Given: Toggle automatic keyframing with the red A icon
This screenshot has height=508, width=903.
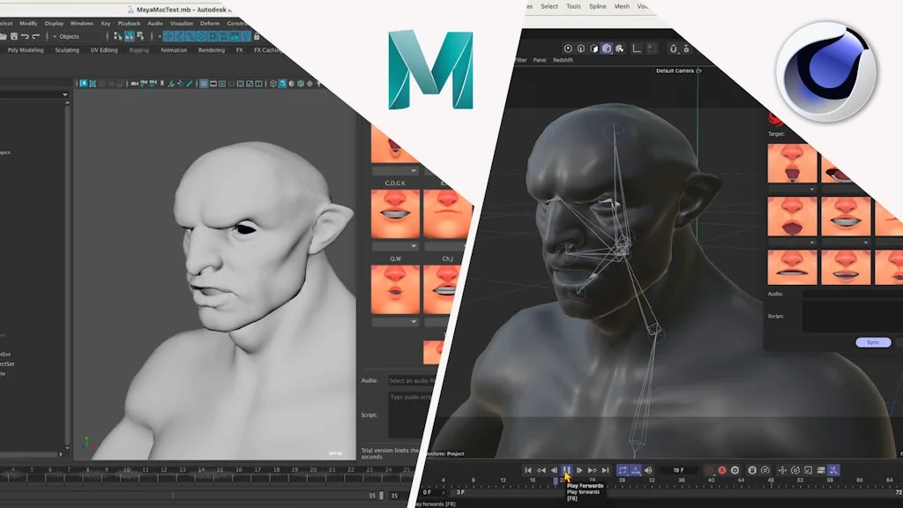Looking at the screenshot, I should point(722,469).
